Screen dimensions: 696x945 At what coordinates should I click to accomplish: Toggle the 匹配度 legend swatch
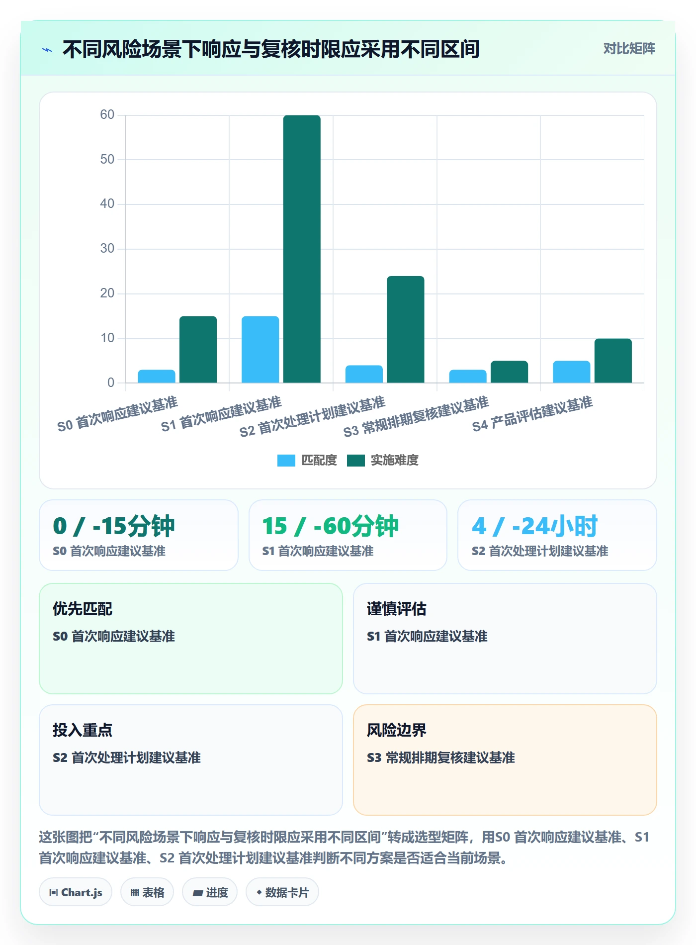[x=286, y=461]
